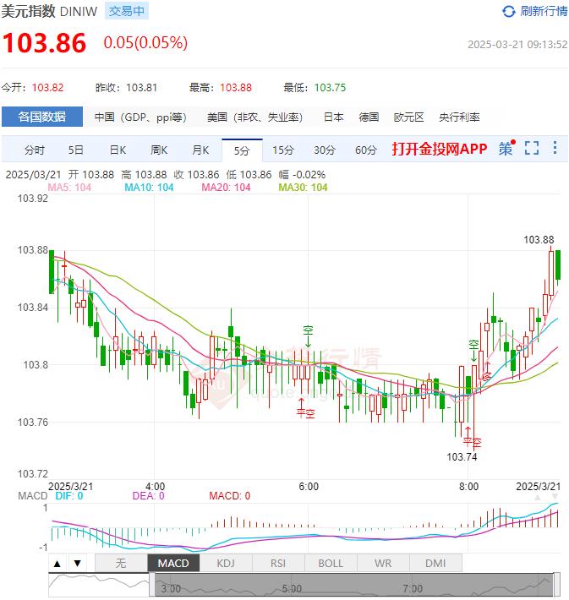Click the down triangle indicator arrow

pyautogui.click(x=78, y=564)
